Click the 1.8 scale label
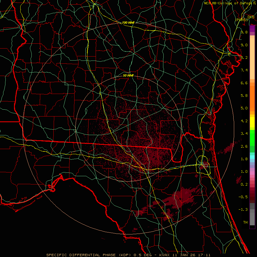The width and height of the screenshot is (257, 257). (244, 159)
